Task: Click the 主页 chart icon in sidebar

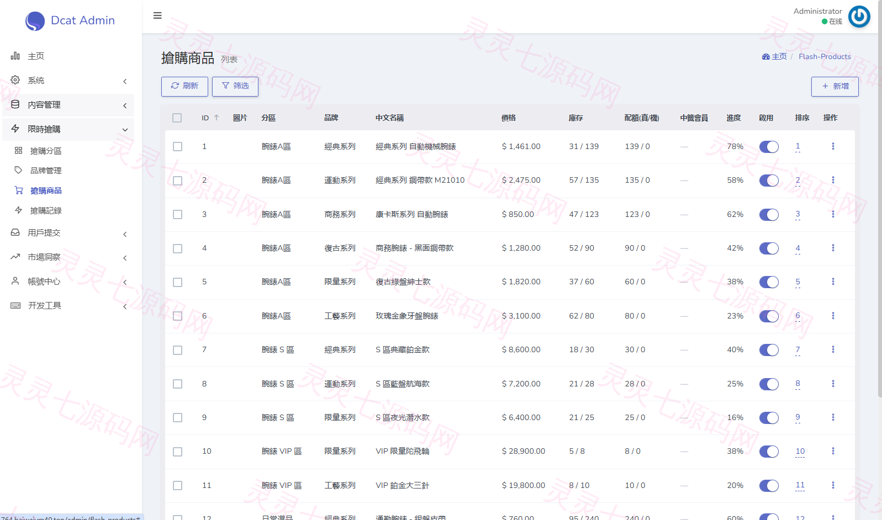Action: click(x=15, y=56)
